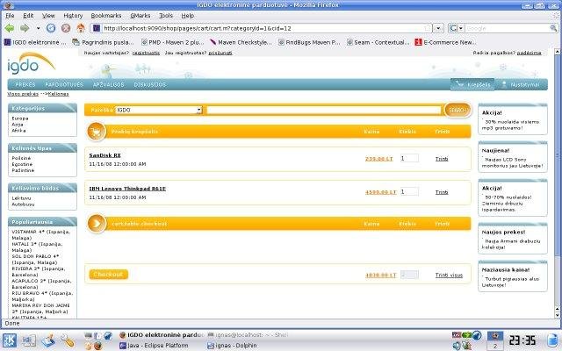Follow the prisijungti login link
This screenshot has height=351, width=562.
pos(220,53)
